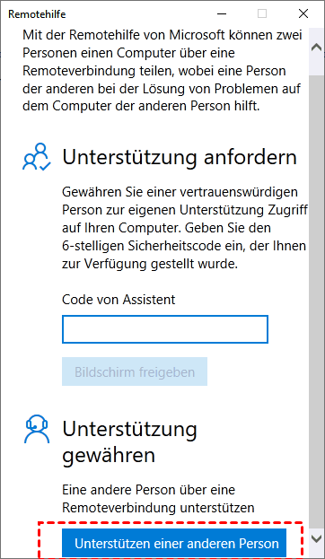Select the Unterstützung gewähren heading
The width and height of the screenshot is (325, 559).
[130, 442]
